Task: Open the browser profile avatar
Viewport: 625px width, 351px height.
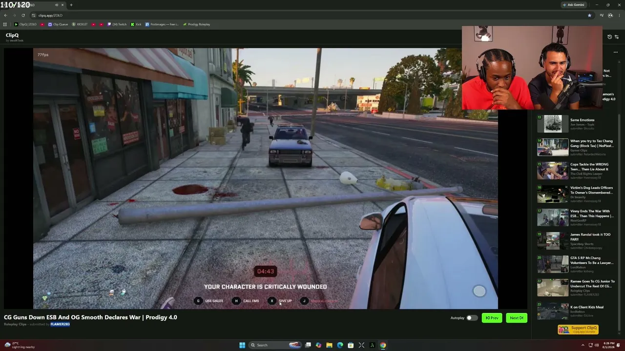Action: click(x=610, y=15)
